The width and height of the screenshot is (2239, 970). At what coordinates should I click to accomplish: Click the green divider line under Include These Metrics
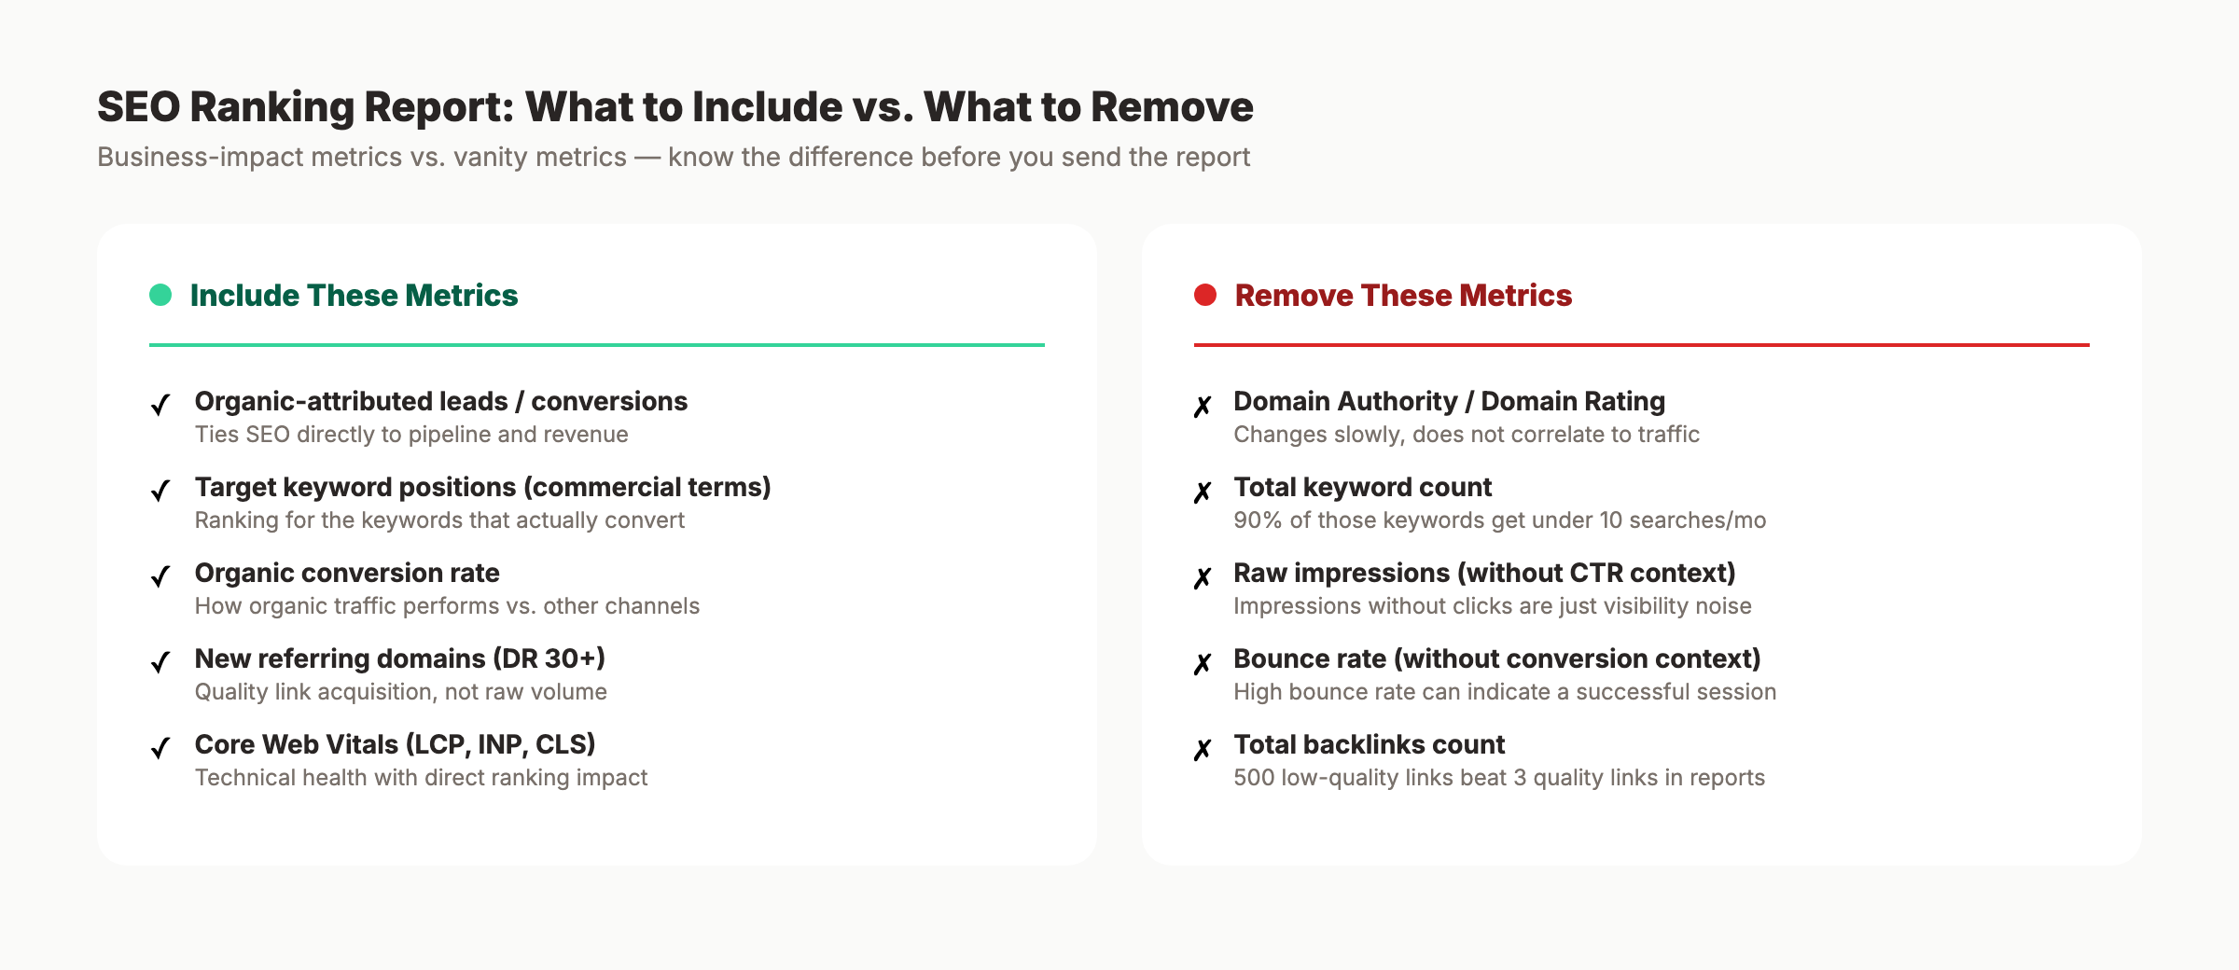pyautogui.click(x=597, y=344)
